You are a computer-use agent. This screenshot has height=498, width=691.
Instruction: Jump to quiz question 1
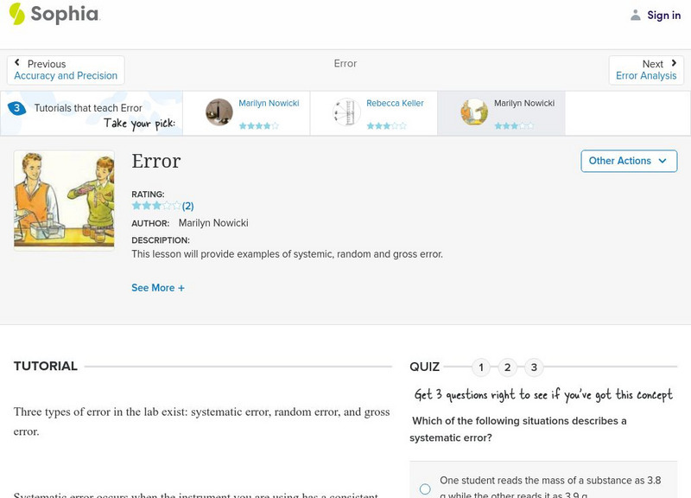(x=481, y=367)
